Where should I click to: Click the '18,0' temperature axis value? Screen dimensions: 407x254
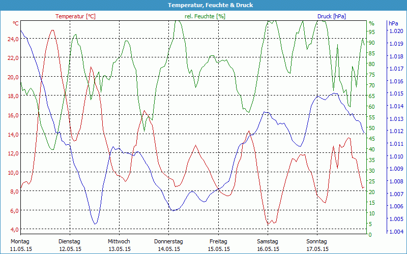[13, 96]
